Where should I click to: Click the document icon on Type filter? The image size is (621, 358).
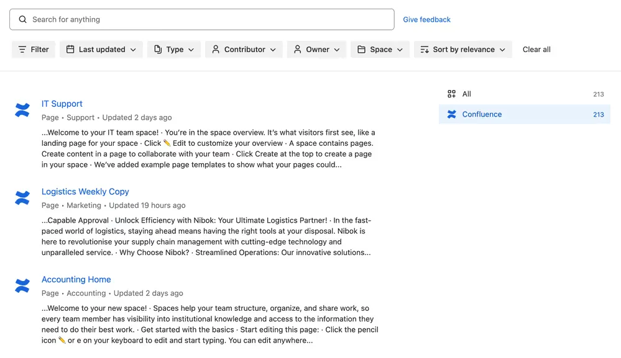click(x=158, y=50)
